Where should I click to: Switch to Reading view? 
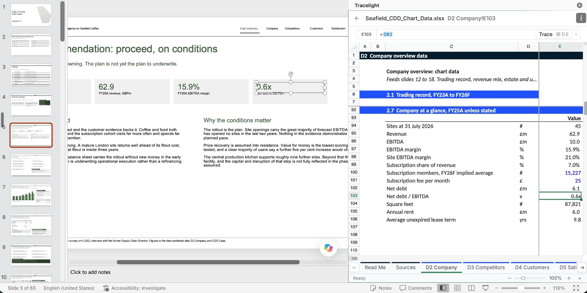[471, 288]
